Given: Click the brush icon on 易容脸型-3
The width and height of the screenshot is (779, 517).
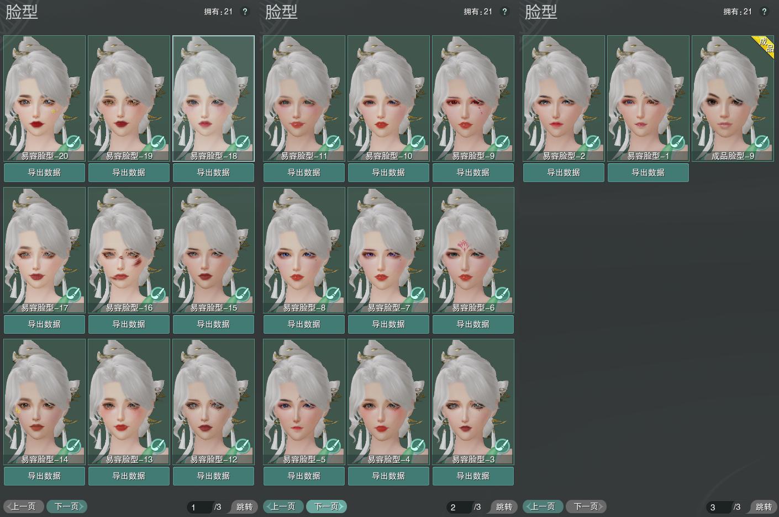Looking at the screenshot, I should click(x=502, y=446).
